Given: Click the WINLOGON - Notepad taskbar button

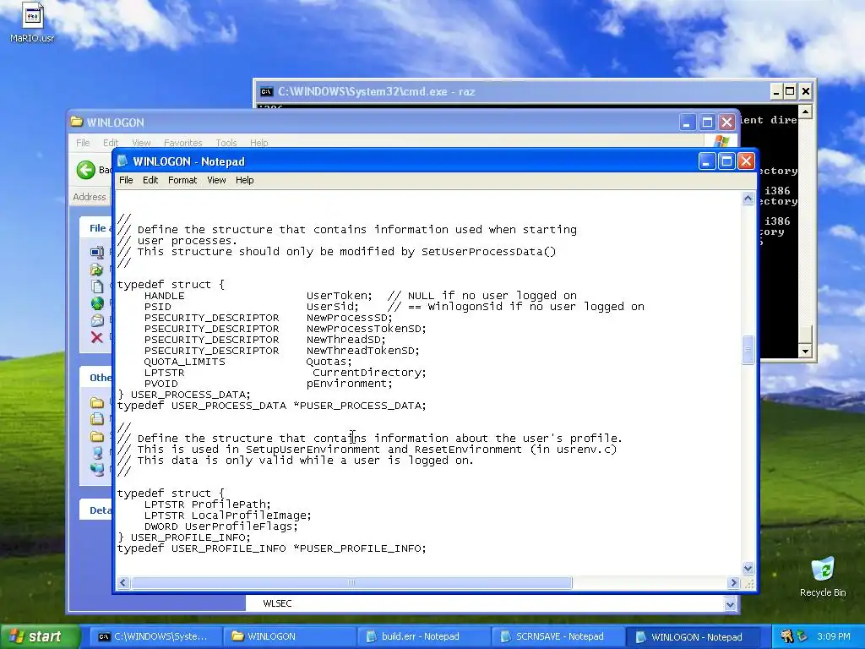Looking at the screenshot, I should click(691, 636).
